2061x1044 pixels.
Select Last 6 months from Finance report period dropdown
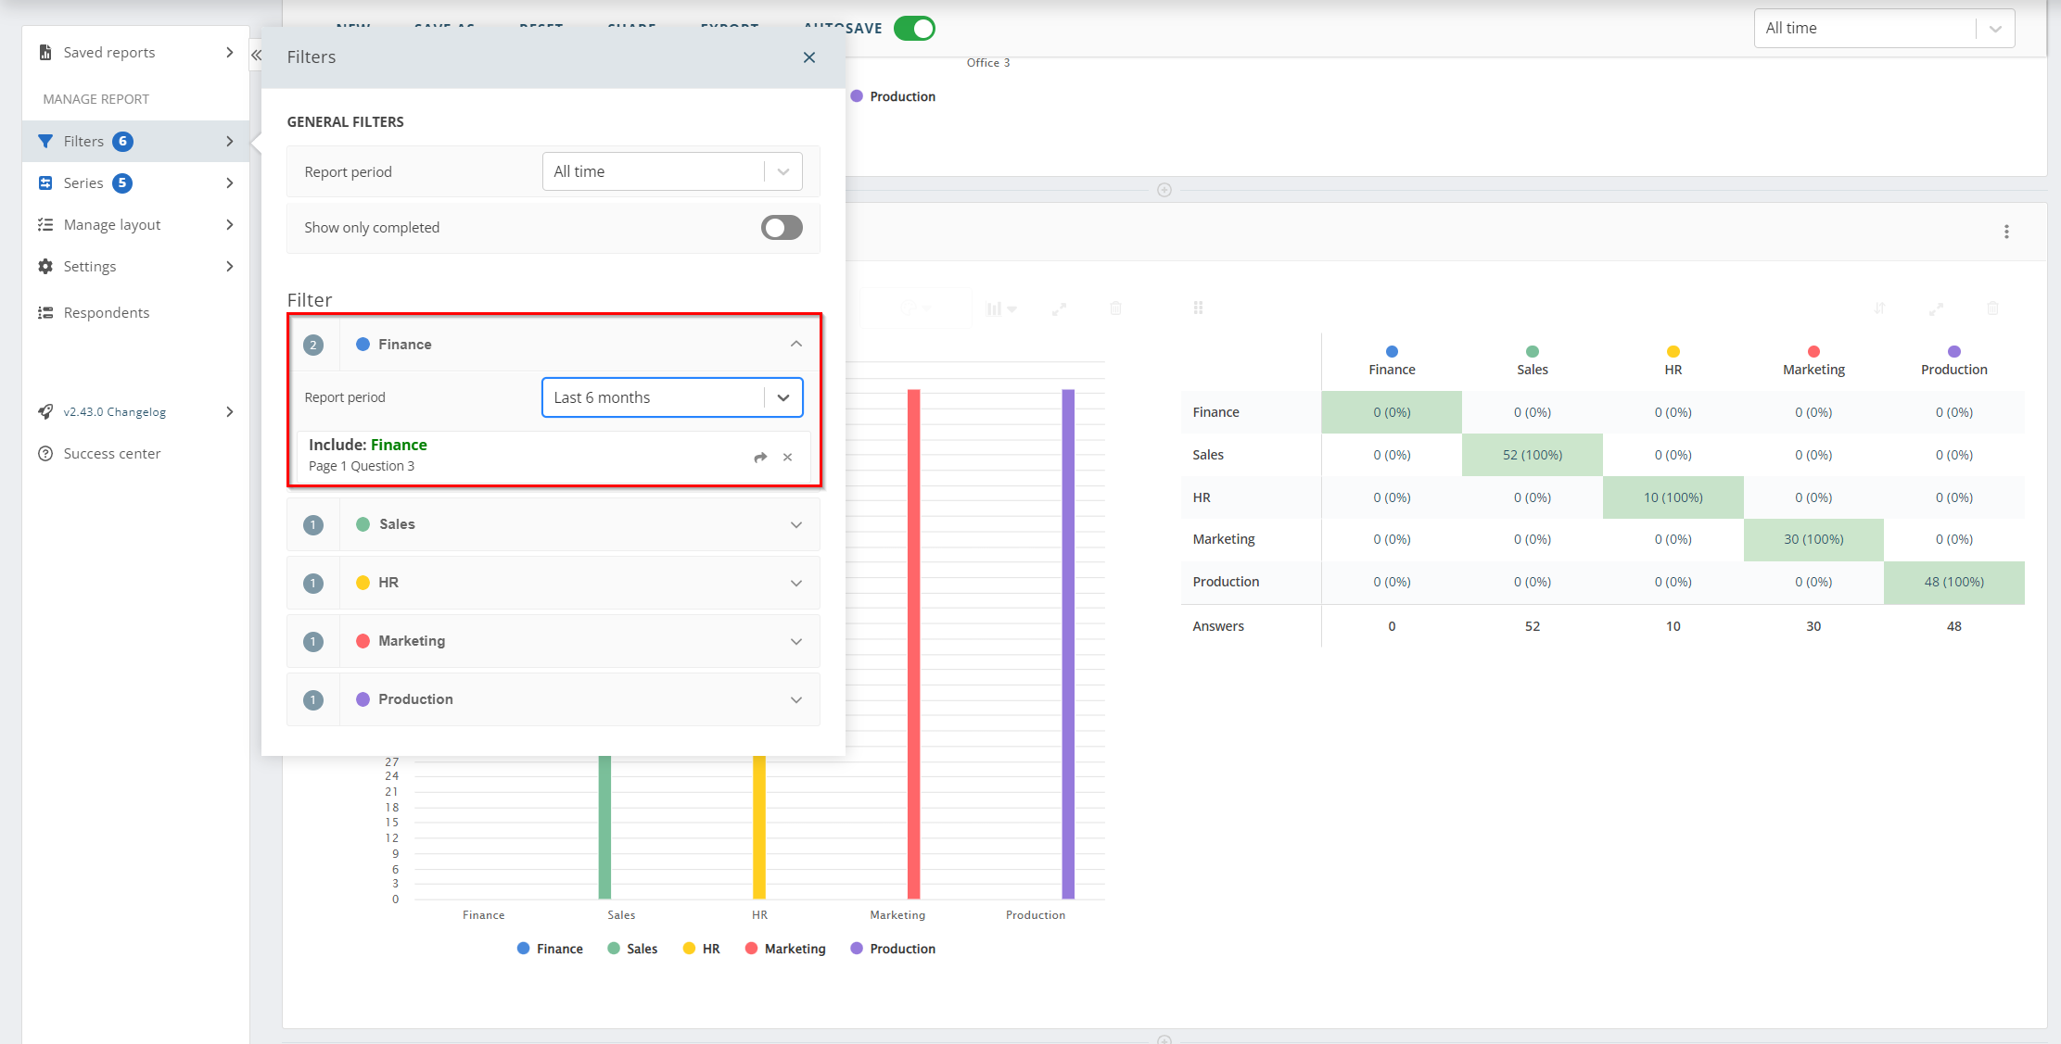coord(671,396)
